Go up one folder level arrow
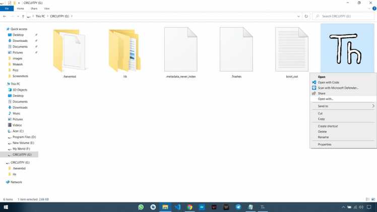This screenshot has height=212, width=377. click(23, 16)
